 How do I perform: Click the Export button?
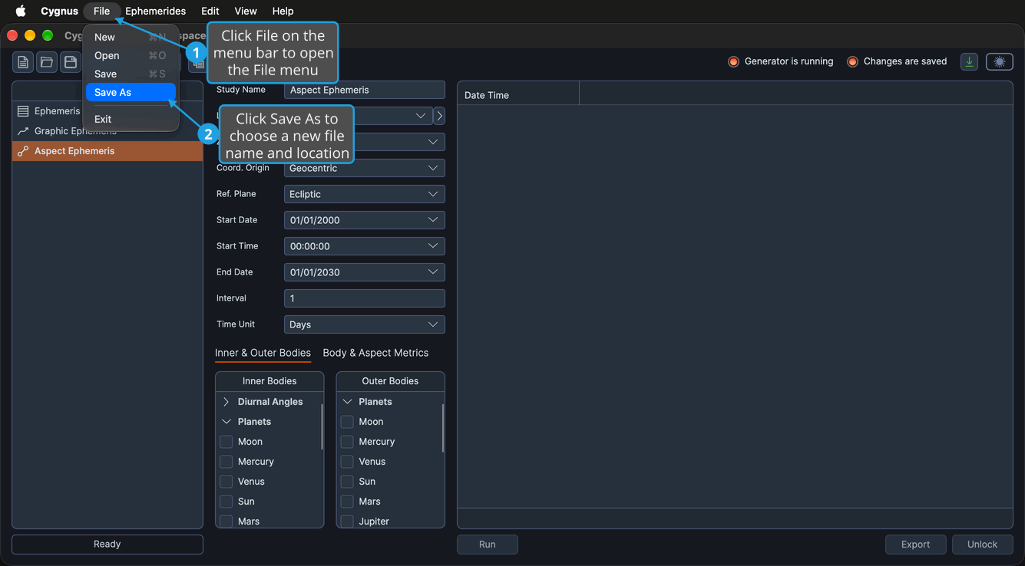[x=915, y=545]
